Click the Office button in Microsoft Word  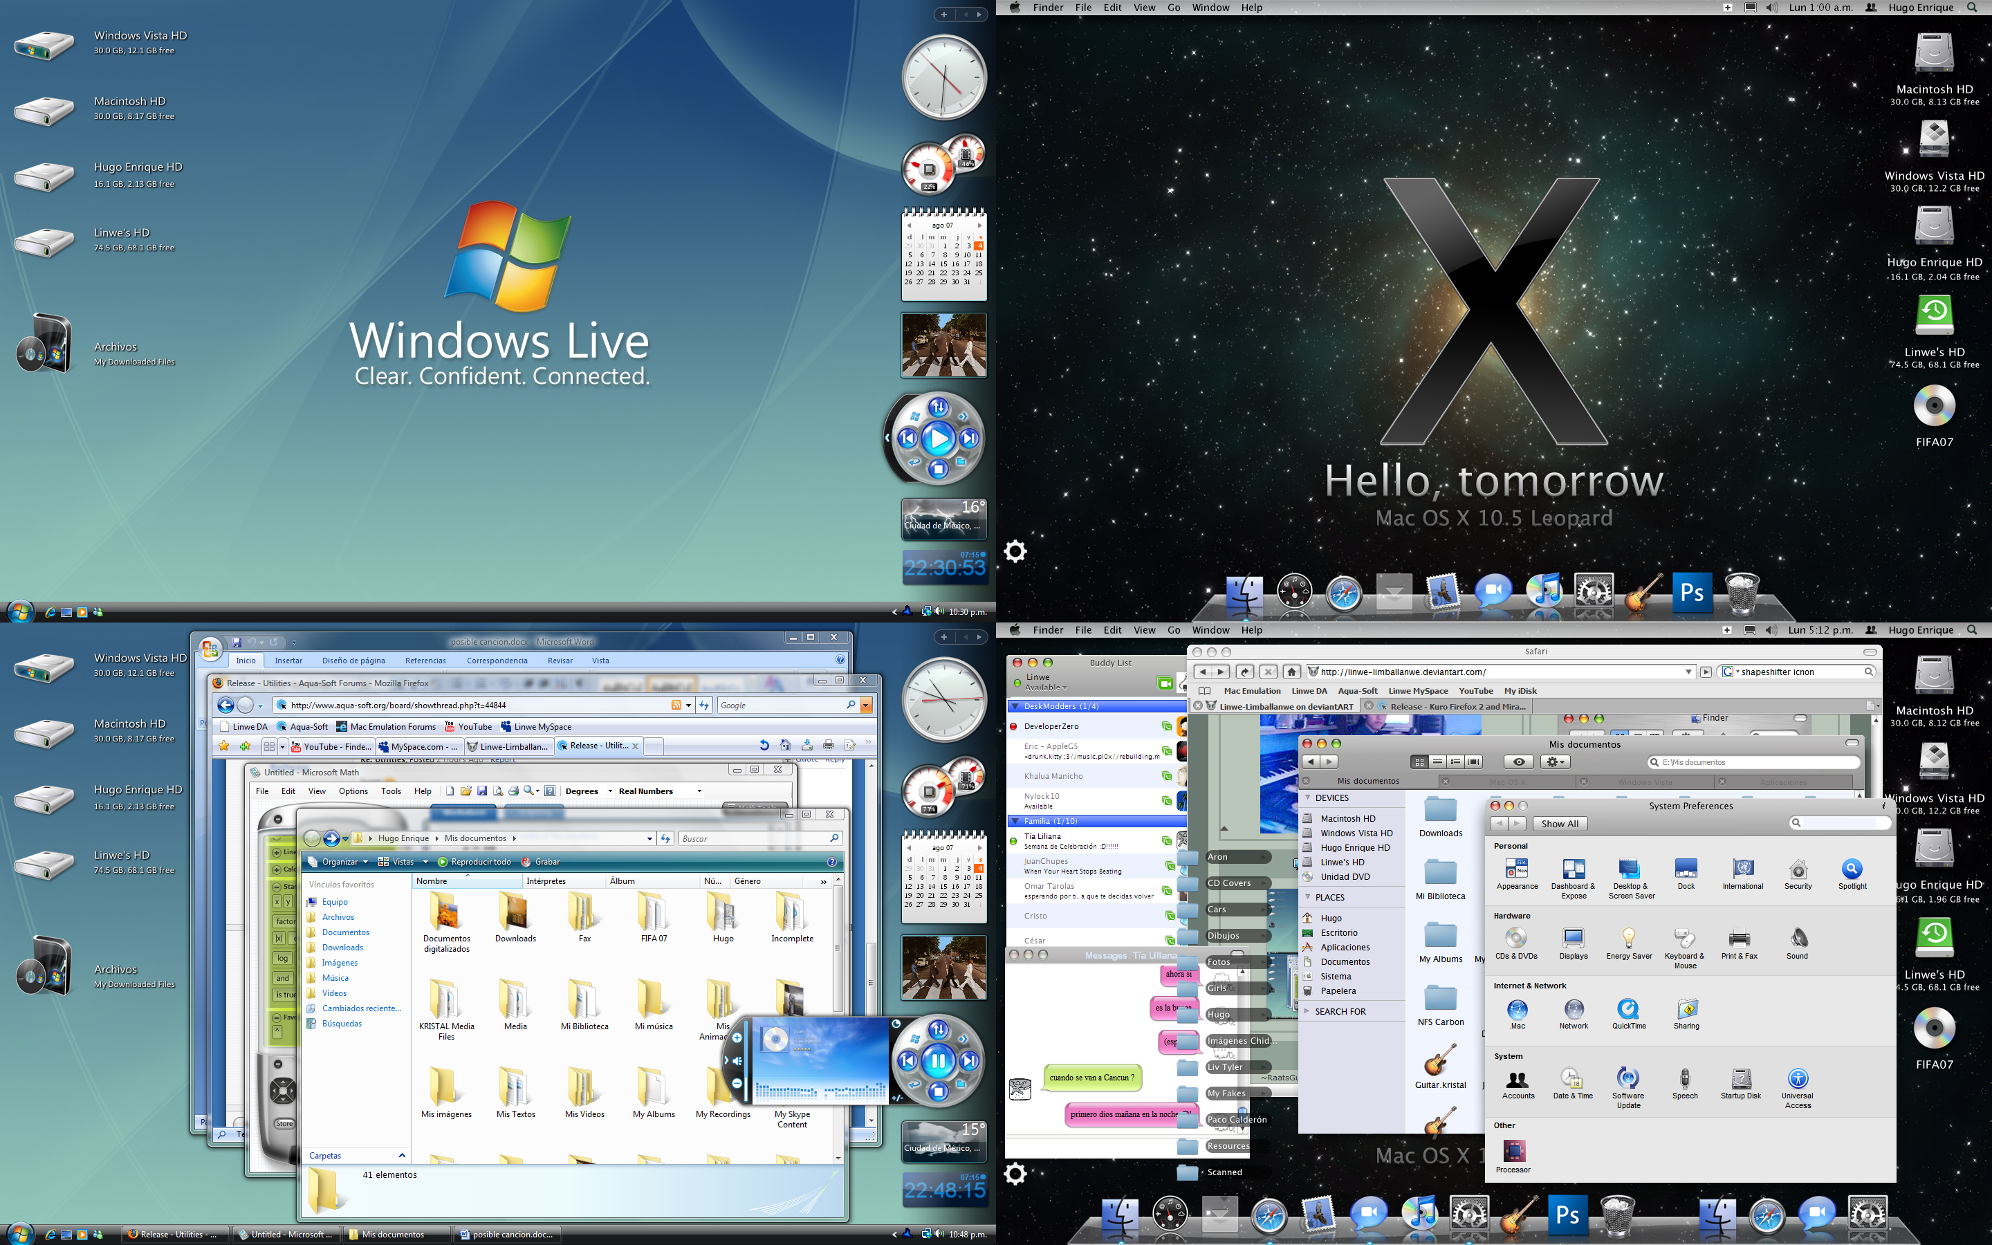pyautogui.click(x=210, y=649)
